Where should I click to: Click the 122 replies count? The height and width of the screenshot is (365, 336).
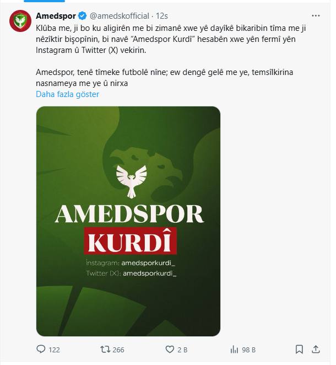[54, 350]
